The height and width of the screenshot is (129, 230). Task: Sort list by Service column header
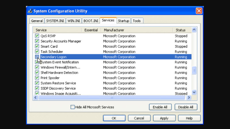pyautogui.click(x=57, y=30)
